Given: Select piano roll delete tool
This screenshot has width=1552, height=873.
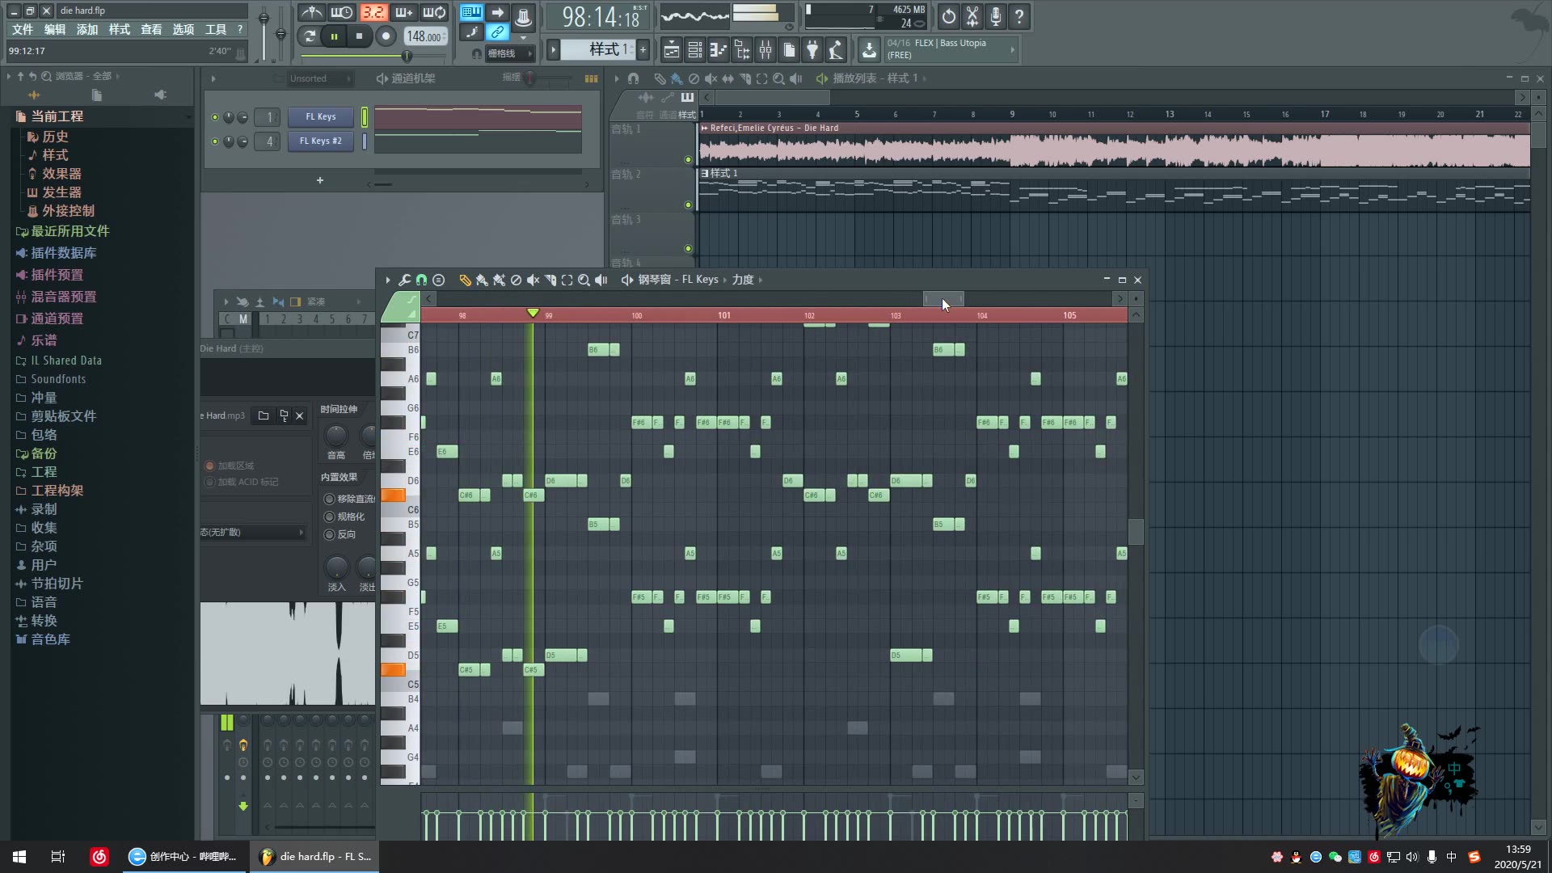Looking at the screenshot, I should (516, 280).
